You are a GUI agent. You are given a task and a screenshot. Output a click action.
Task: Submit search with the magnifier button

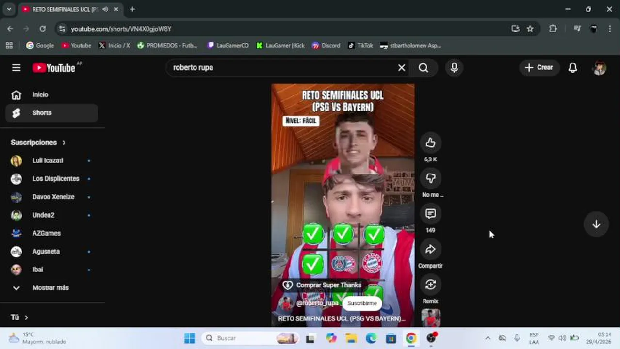coord(424,68)
